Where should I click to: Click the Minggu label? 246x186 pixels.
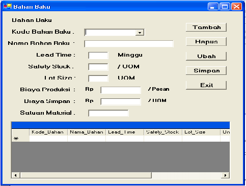[x=130, y=55]
